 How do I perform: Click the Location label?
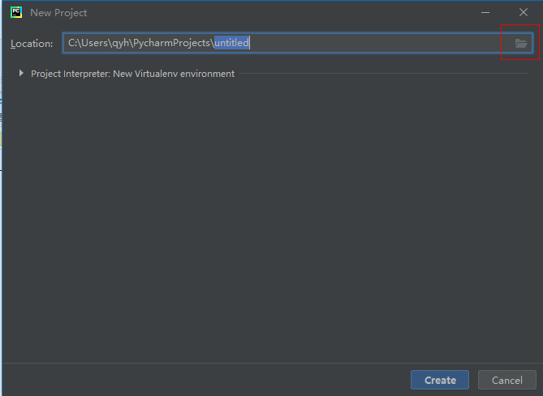click(32, 44)
